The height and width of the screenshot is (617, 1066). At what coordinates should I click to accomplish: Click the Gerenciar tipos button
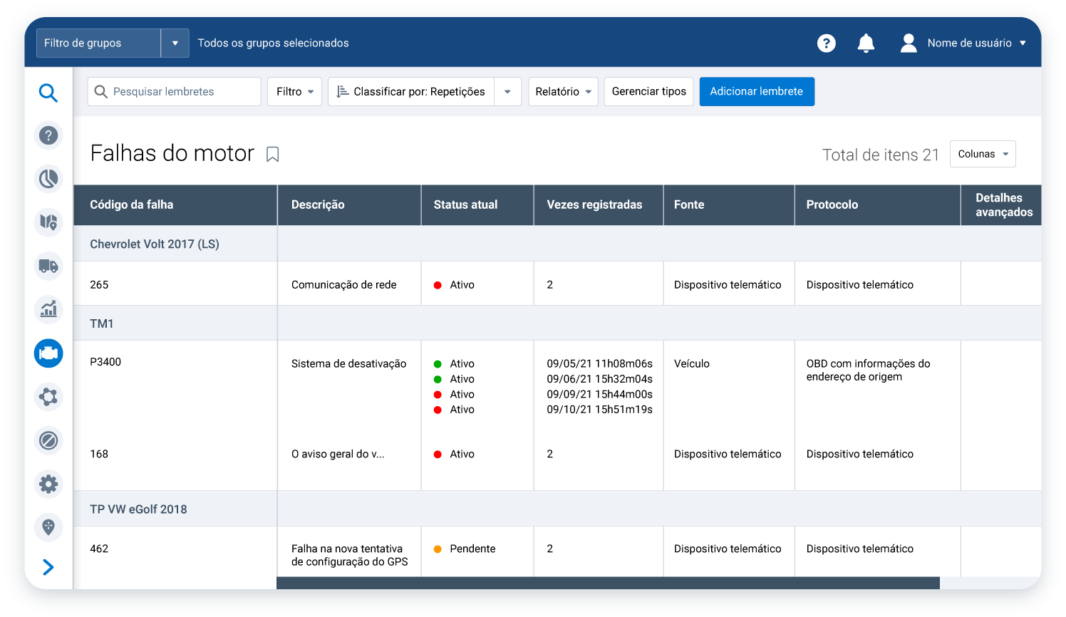click(648, 91)
